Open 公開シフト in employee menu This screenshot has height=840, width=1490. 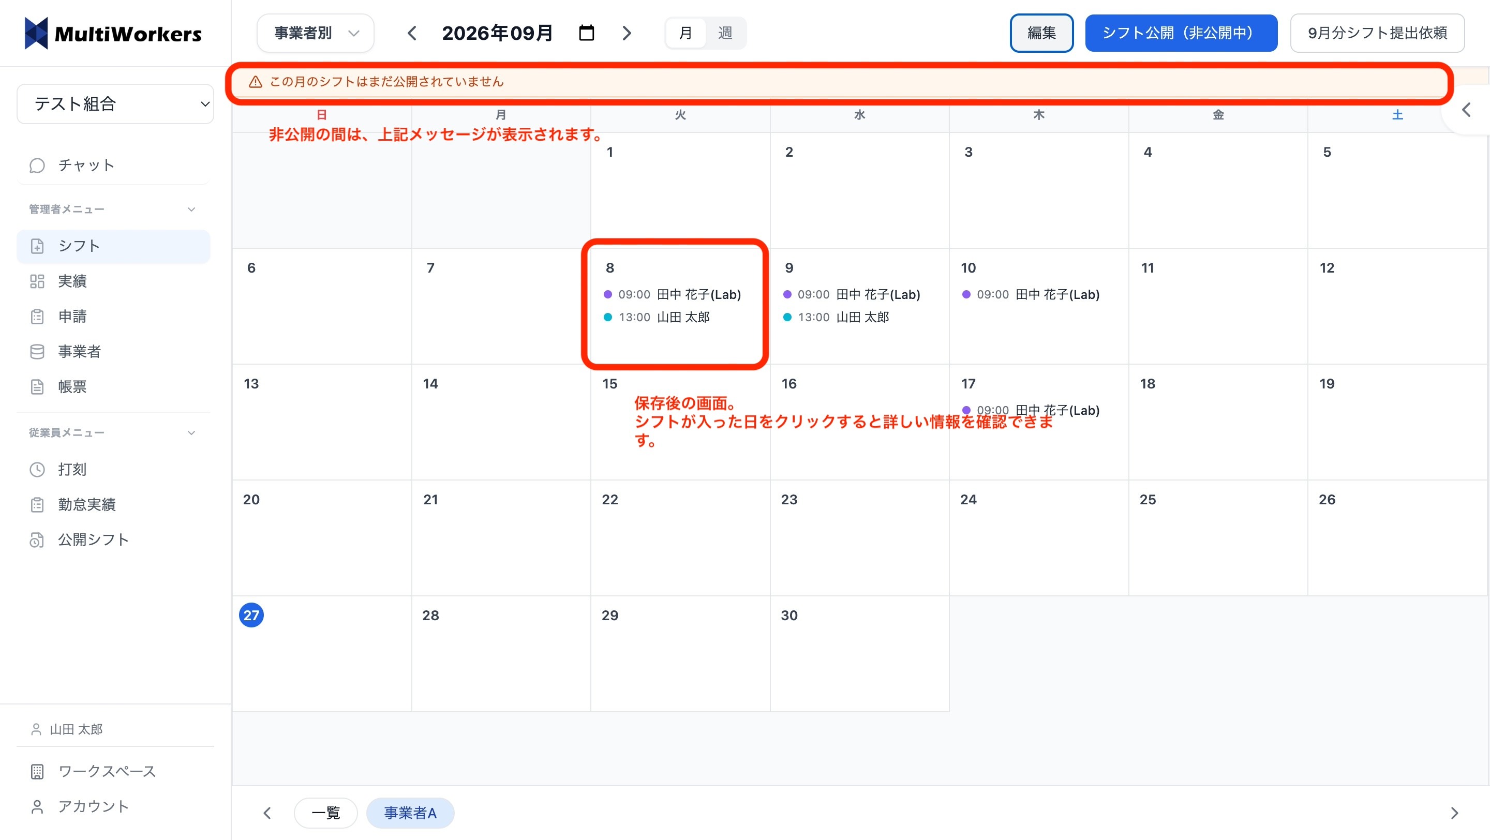(113, 539)
